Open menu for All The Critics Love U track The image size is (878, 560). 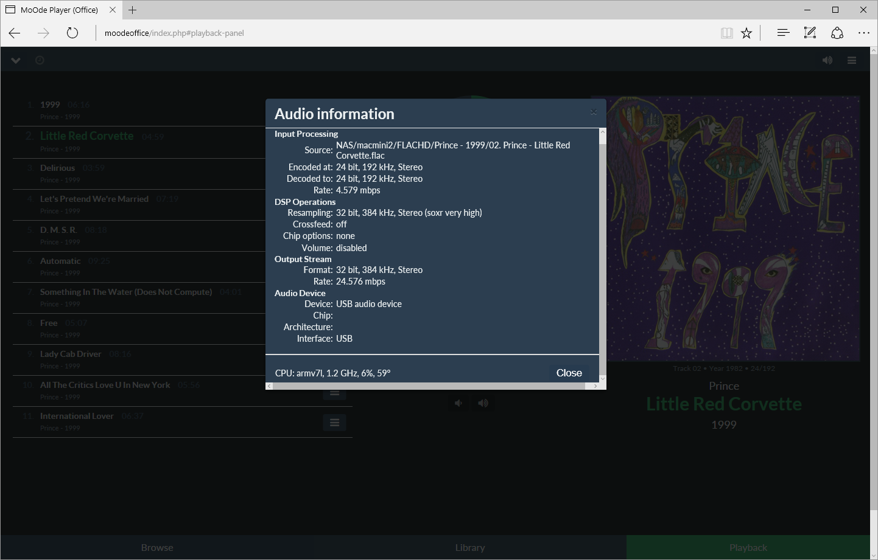click(334, 393)
